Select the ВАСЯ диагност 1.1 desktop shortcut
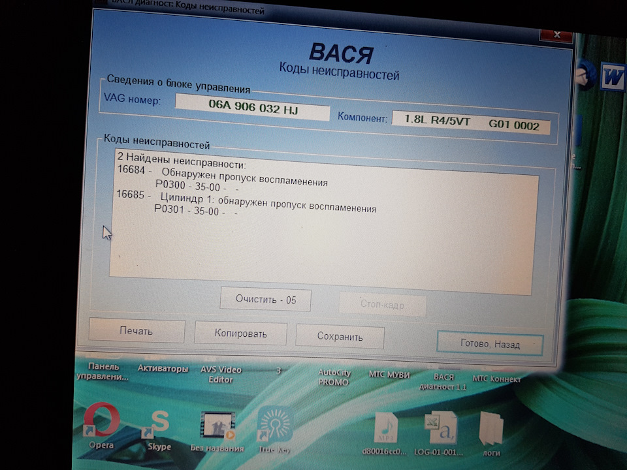This screenshot has height=470, width=627. point(443,382)
